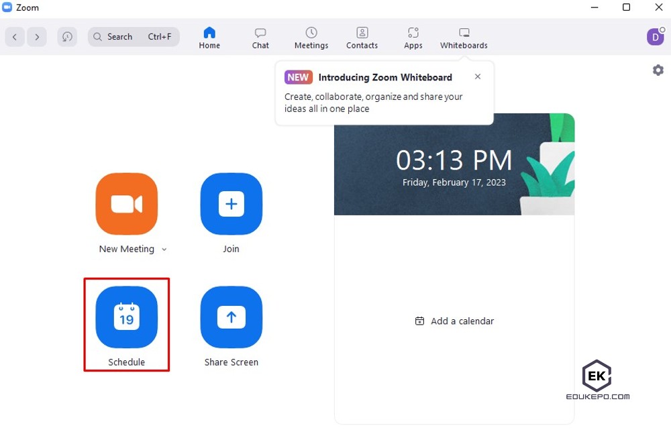Viewport: 671px width, 436px height.
Task: Dismiss the Zoom Whiteboard notification
Action: pos(477,76)
